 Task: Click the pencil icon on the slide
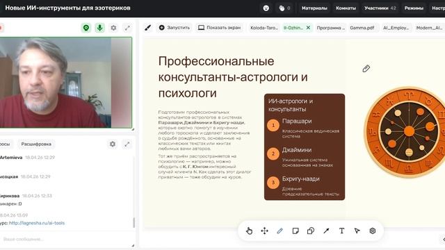[366, 69]
